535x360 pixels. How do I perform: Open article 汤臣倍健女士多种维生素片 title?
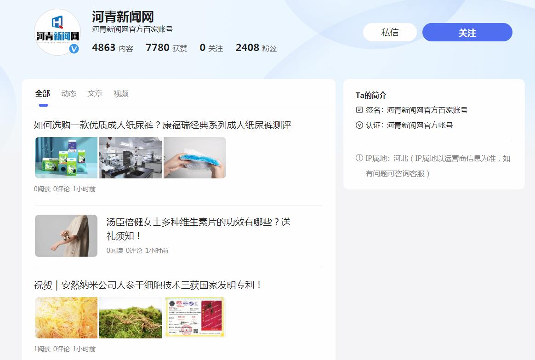pos(198,229)
